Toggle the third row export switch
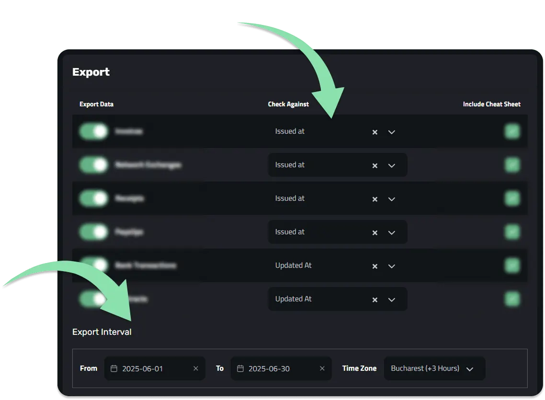Screen dimensions: 545x400 tap(93, 198)
